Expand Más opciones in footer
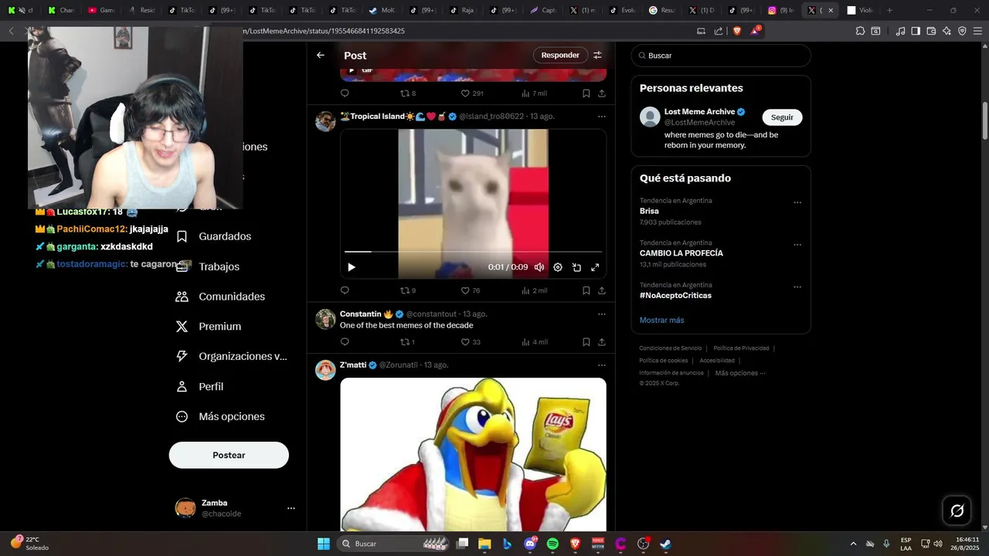 coord(740,373)
